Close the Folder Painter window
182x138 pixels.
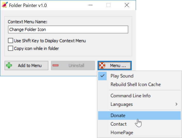click(127, 5)
